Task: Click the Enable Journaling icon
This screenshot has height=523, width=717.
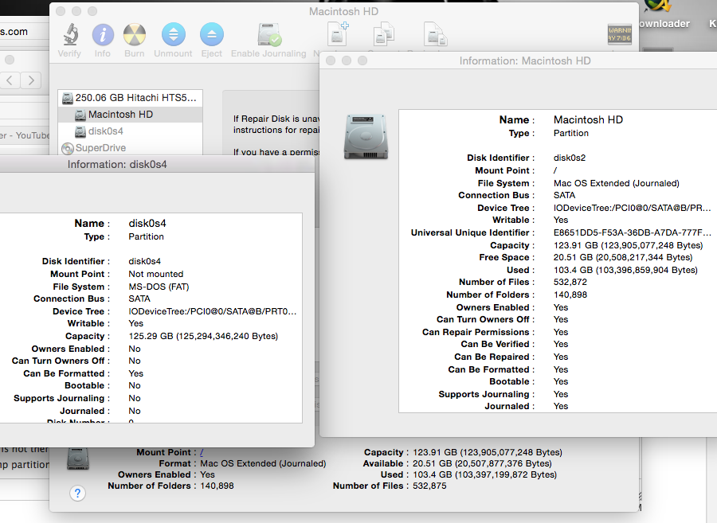Action: pyautogui.click(x=268, y=36)
